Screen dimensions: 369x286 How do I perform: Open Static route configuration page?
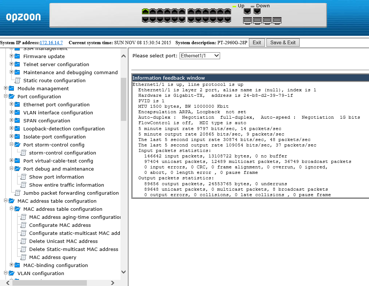54,81
